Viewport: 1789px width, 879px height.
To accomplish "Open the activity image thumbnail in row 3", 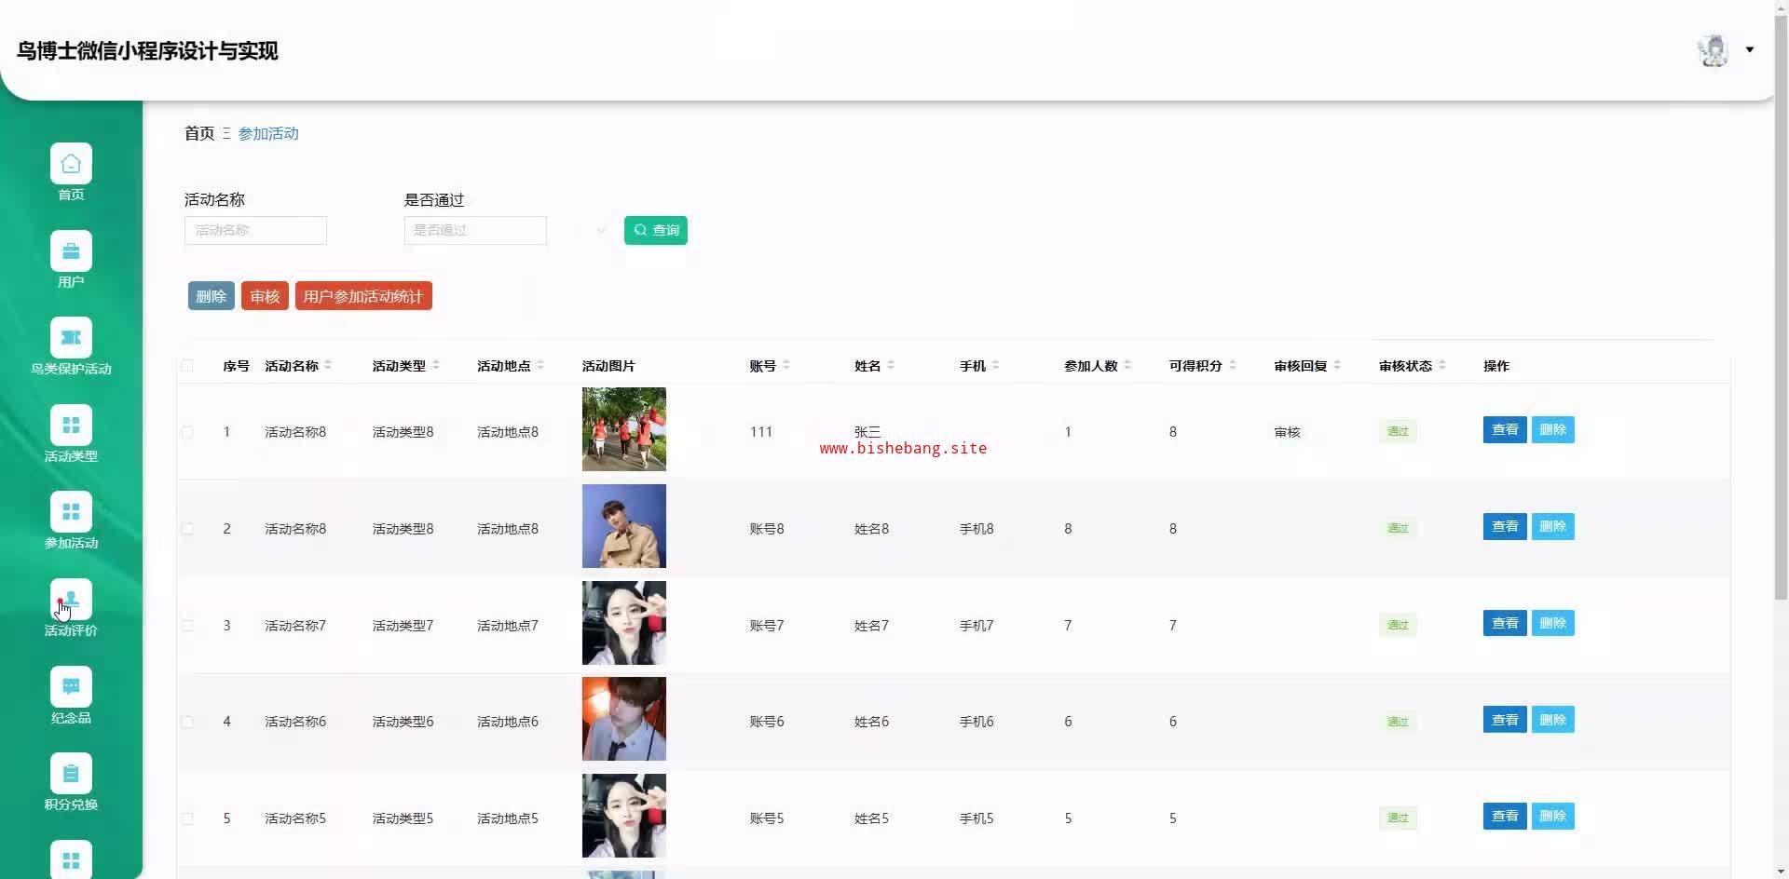I will 624,623.
